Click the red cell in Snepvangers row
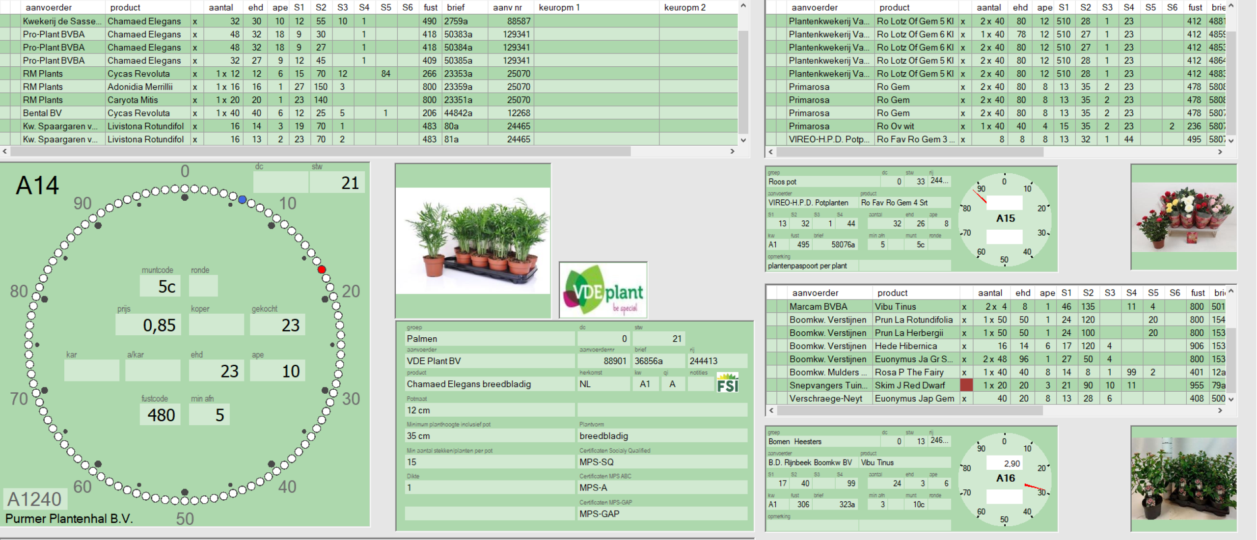Image resolution: width=1257 pixels, height=540 pixels. pyautogui.click(x=966, y=385)
